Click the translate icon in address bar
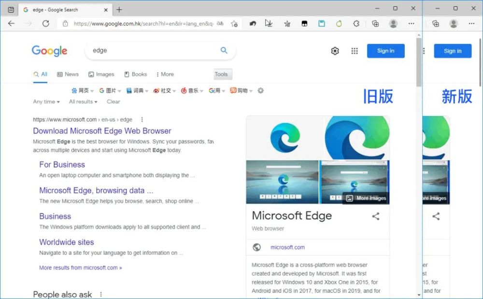The height and width of the screenshot is (299, 483). pyautogui.click(x=220, y=23)
